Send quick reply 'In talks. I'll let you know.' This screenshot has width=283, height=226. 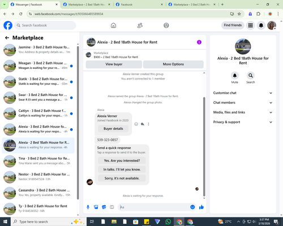coord(122,169)
